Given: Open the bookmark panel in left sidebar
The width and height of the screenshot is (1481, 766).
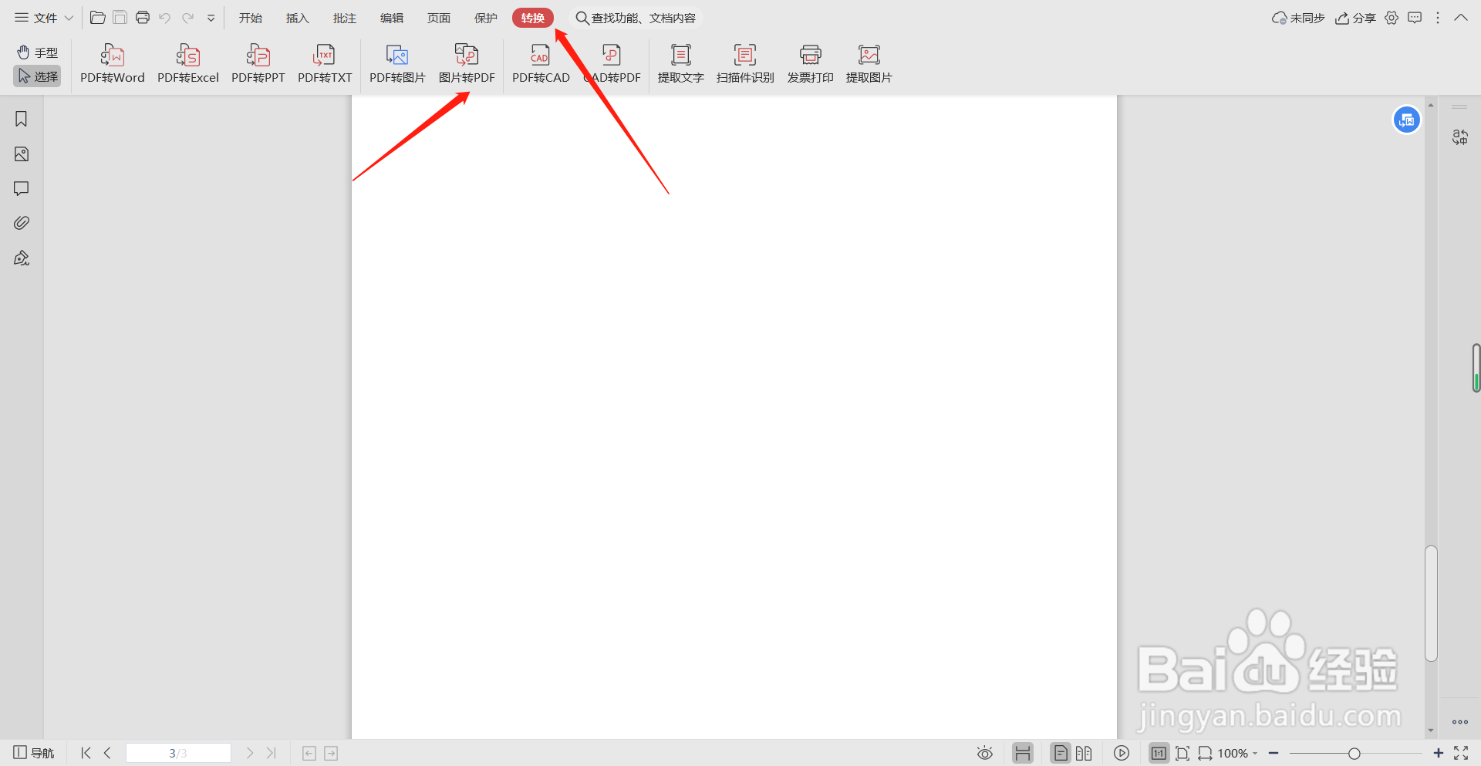Looking at the screenshot, I should tap(22, 119).
